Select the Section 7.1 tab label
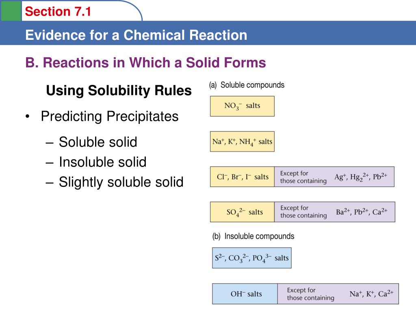The width and height of the screenshot is (416, 312). click(x=58, y=12)
